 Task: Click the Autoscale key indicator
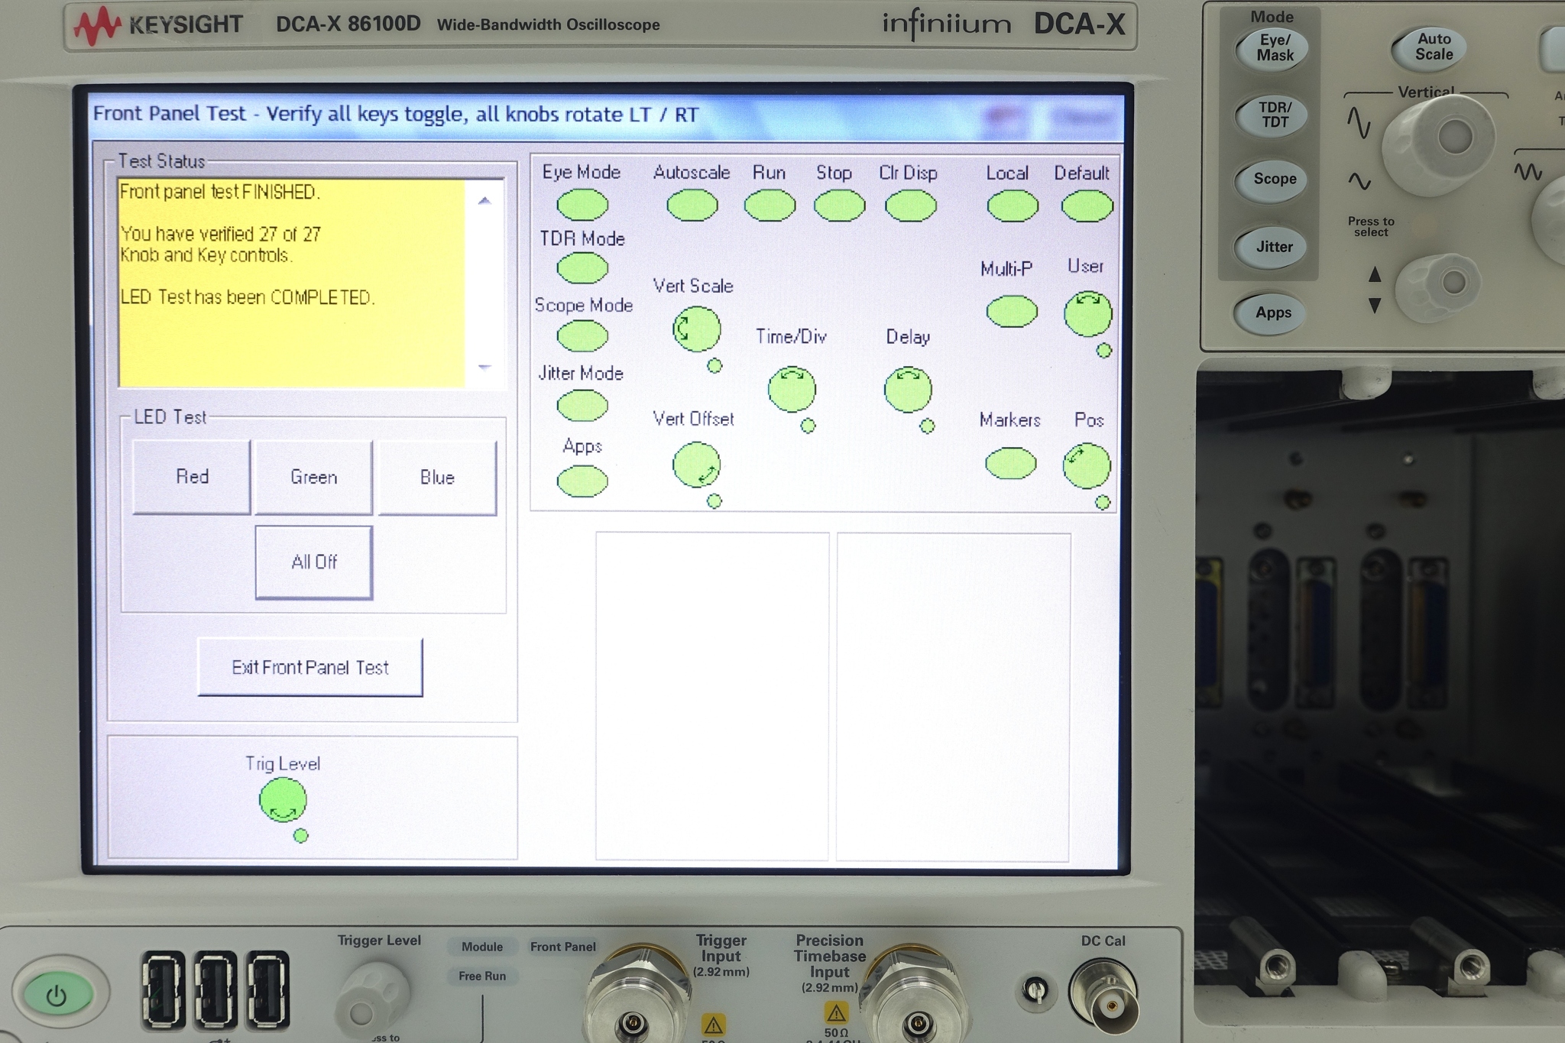[692, 205]
